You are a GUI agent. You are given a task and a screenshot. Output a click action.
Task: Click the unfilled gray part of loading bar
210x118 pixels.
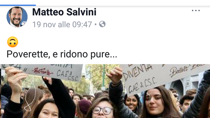pos(123,5)
